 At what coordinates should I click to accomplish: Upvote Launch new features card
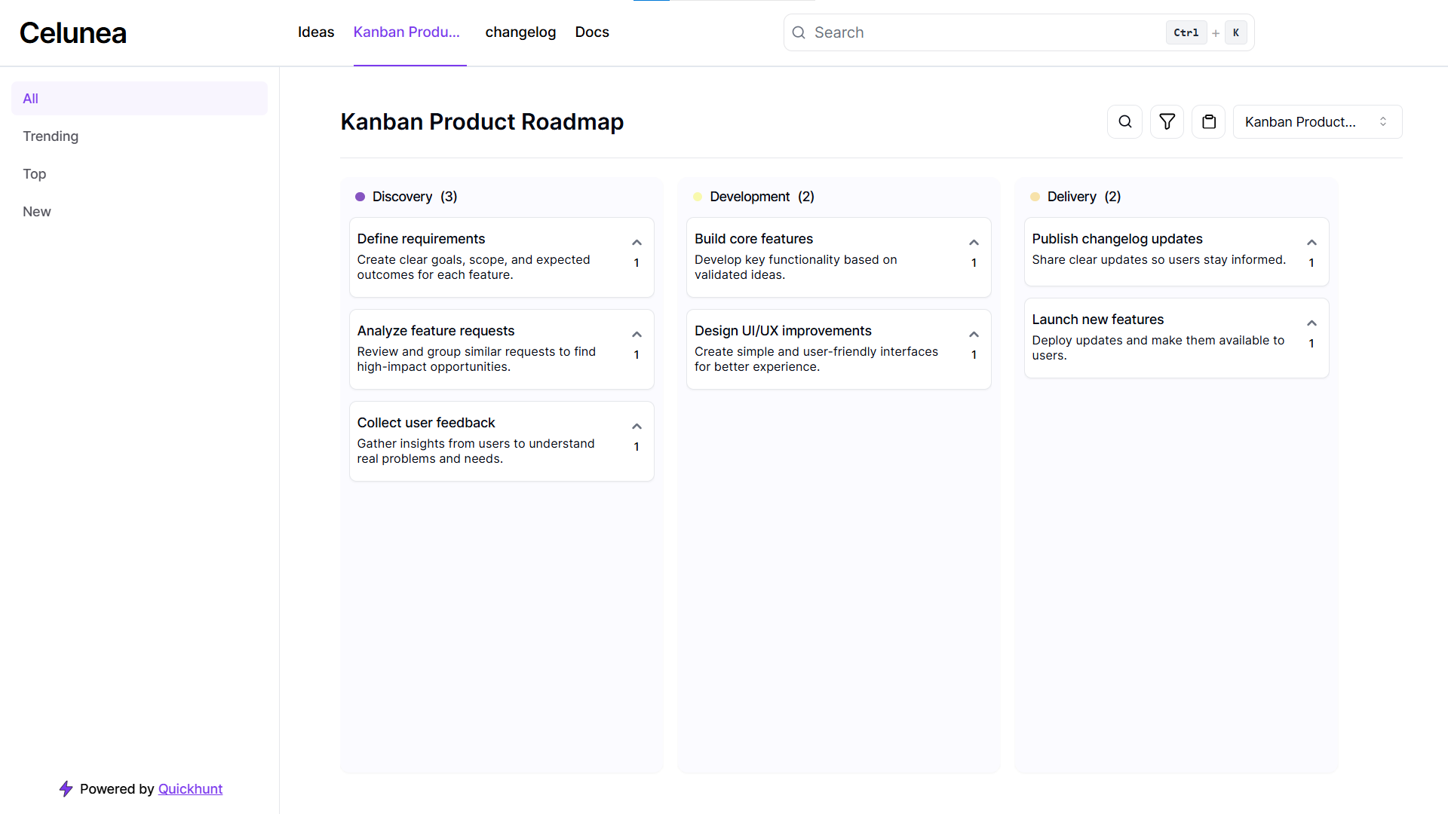pos(1311,323)
